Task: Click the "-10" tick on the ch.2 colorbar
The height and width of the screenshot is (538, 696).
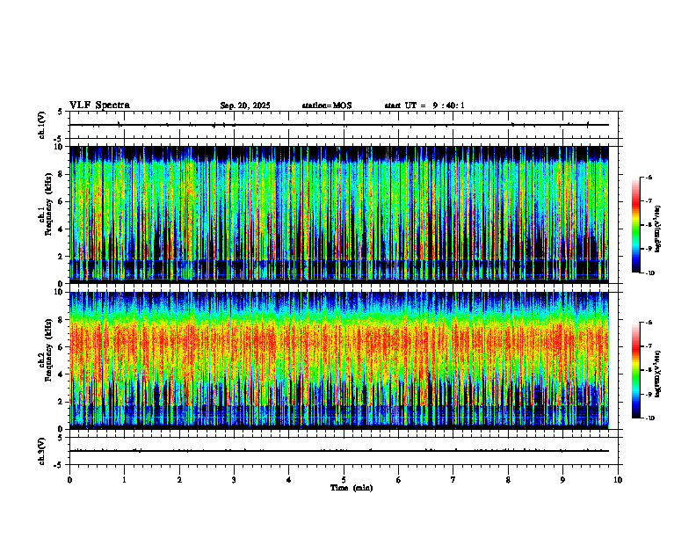Action: [650, 418]
